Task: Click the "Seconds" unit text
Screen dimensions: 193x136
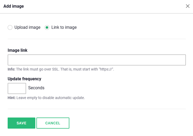Action: tap(36, 88)
